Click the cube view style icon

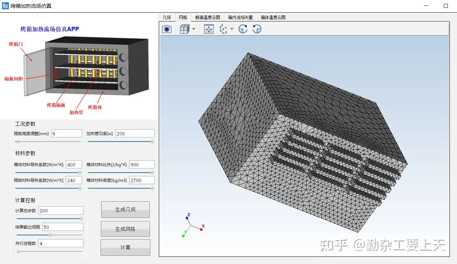[184, 29]
